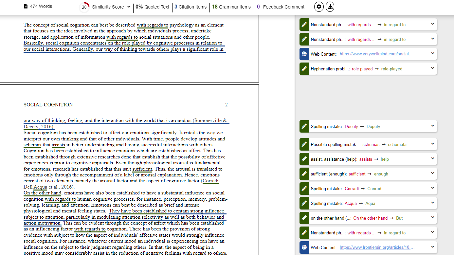This screenshot has width=454, height=255.
Task: Click underlined 'with regards to' before 'cognition. There has'
Action: [90, 229]
